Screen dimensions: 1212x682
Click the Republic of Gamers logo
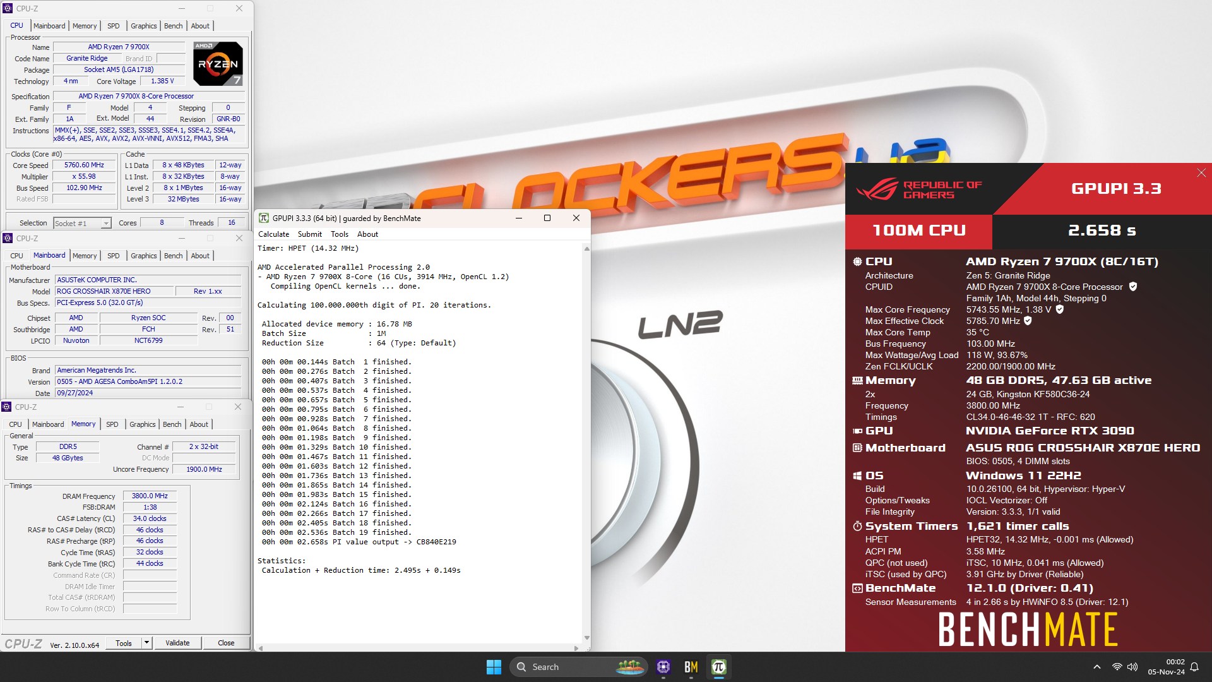(918, 189)
